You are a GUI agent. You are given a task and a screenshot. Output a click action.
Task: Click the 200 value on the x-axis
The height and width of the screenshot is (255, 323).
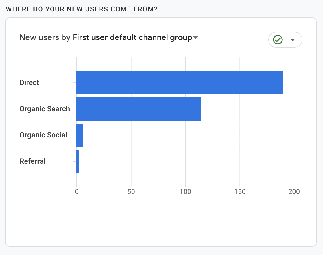[294, 192]
